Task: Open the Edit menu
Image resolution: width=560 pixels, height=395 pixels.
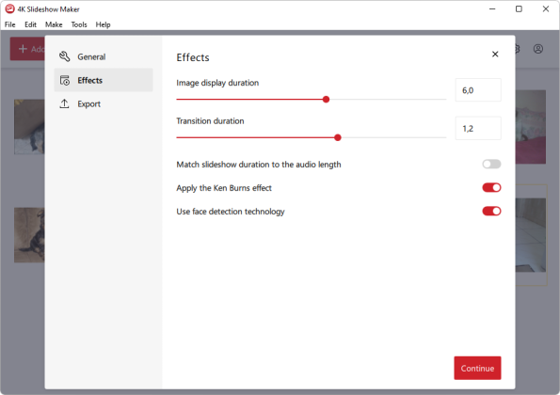Action: point(30,24)
